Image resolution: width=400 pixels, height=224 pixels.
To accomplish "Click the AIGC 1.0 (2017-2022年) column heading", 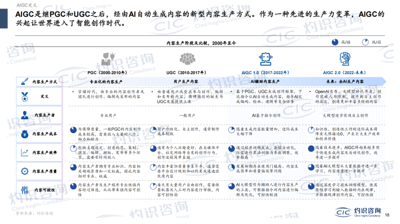I will [265, 73].
